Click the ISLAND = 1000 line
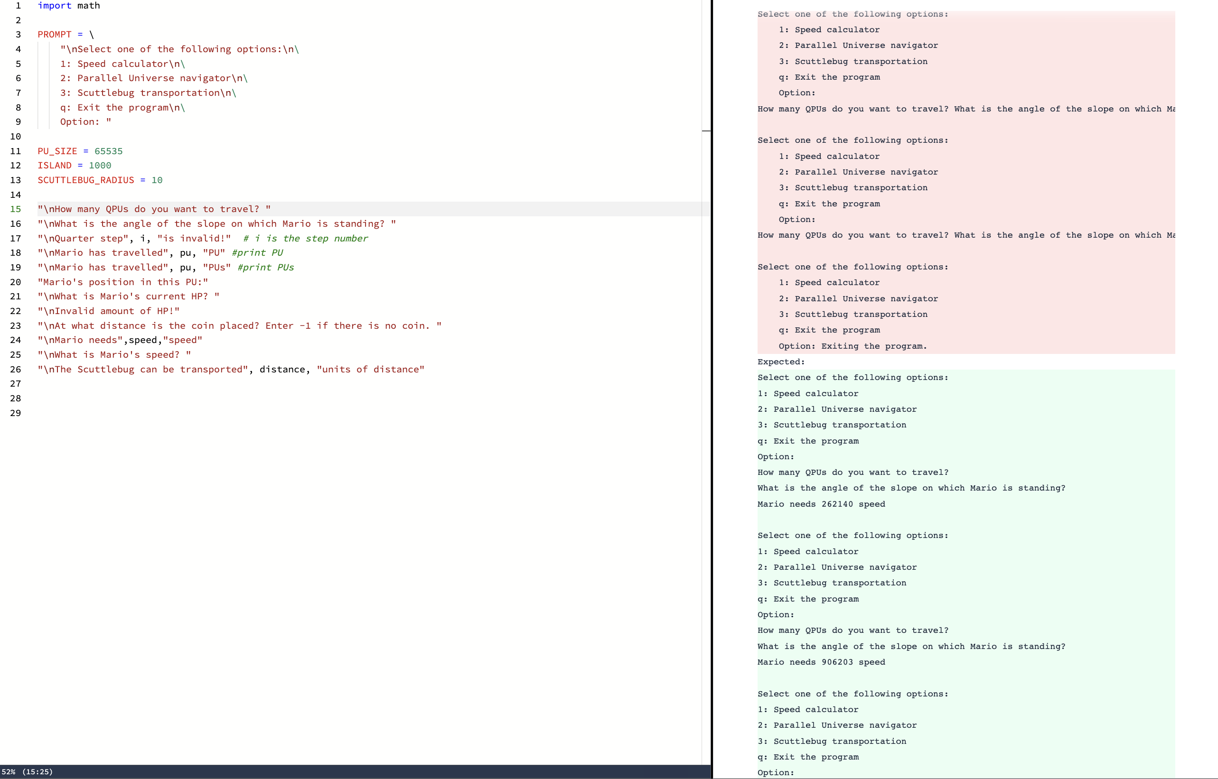Viewport: 1218px width, 779px height. (74, 166)
